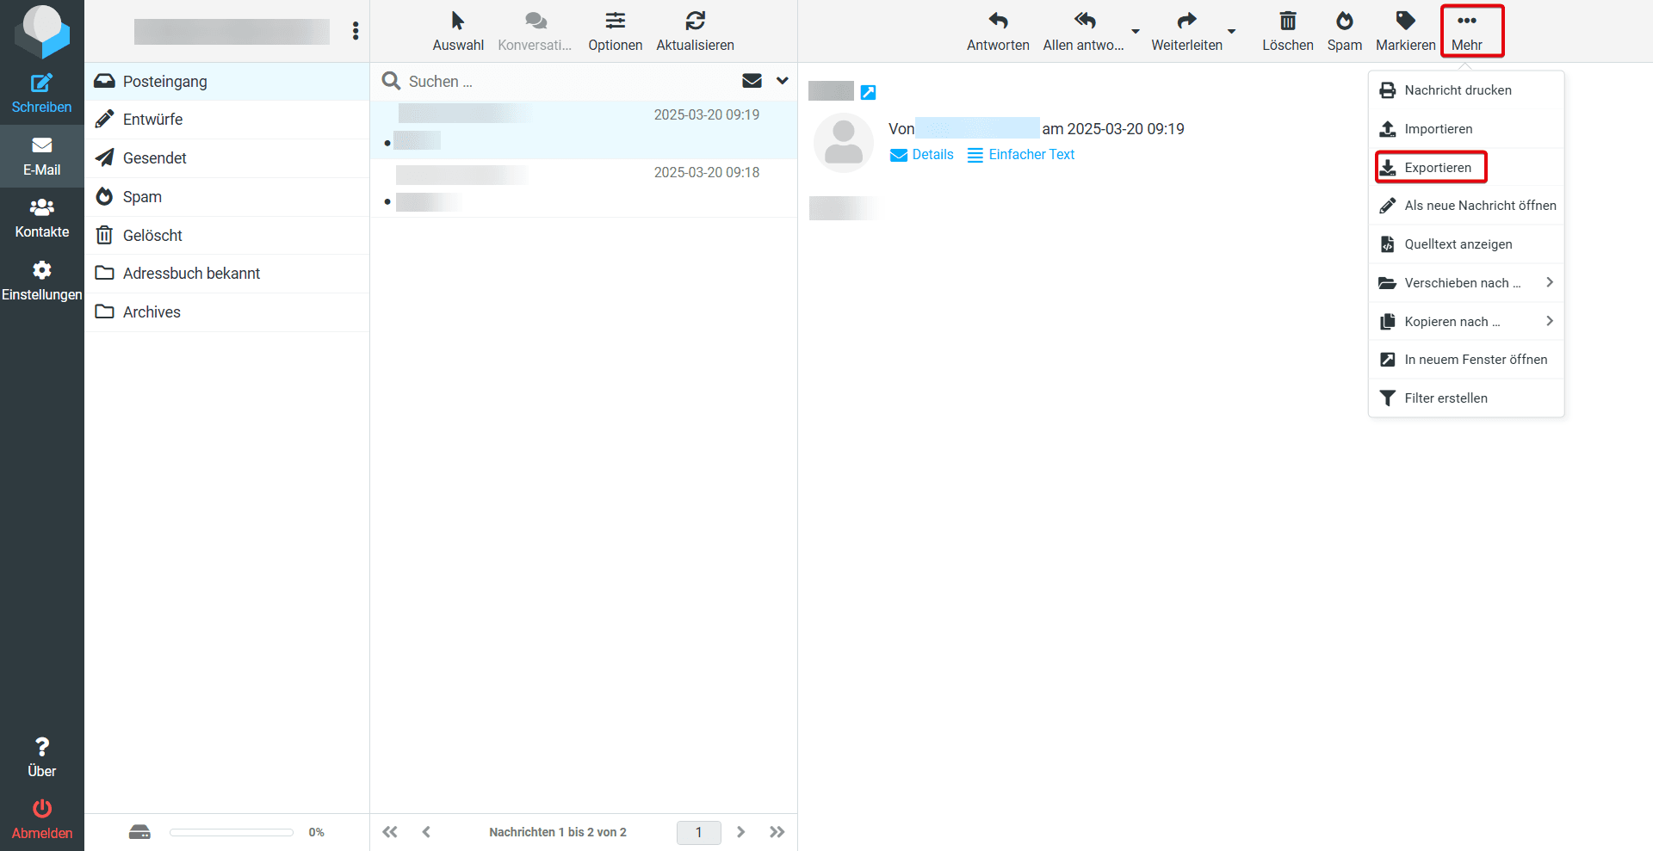Click the Aktualisieren refresh icon
Screen dimensions: 1653x851
coord(695,20)
